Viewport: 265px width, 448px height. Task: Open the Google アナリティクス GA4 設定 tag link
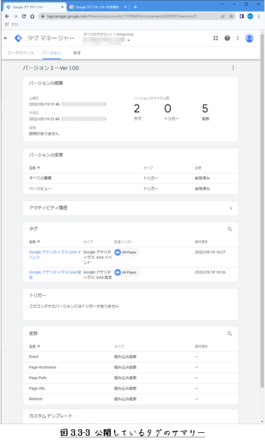tap(55, 275)
